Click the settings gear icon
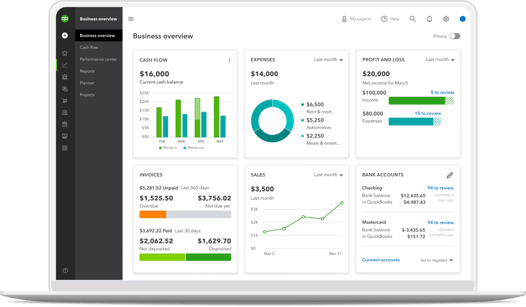 click(445, 19)
